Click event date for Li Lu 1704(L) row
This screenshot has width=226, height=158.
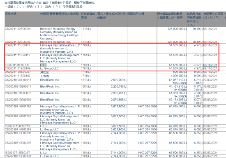(x=210, y=65)
